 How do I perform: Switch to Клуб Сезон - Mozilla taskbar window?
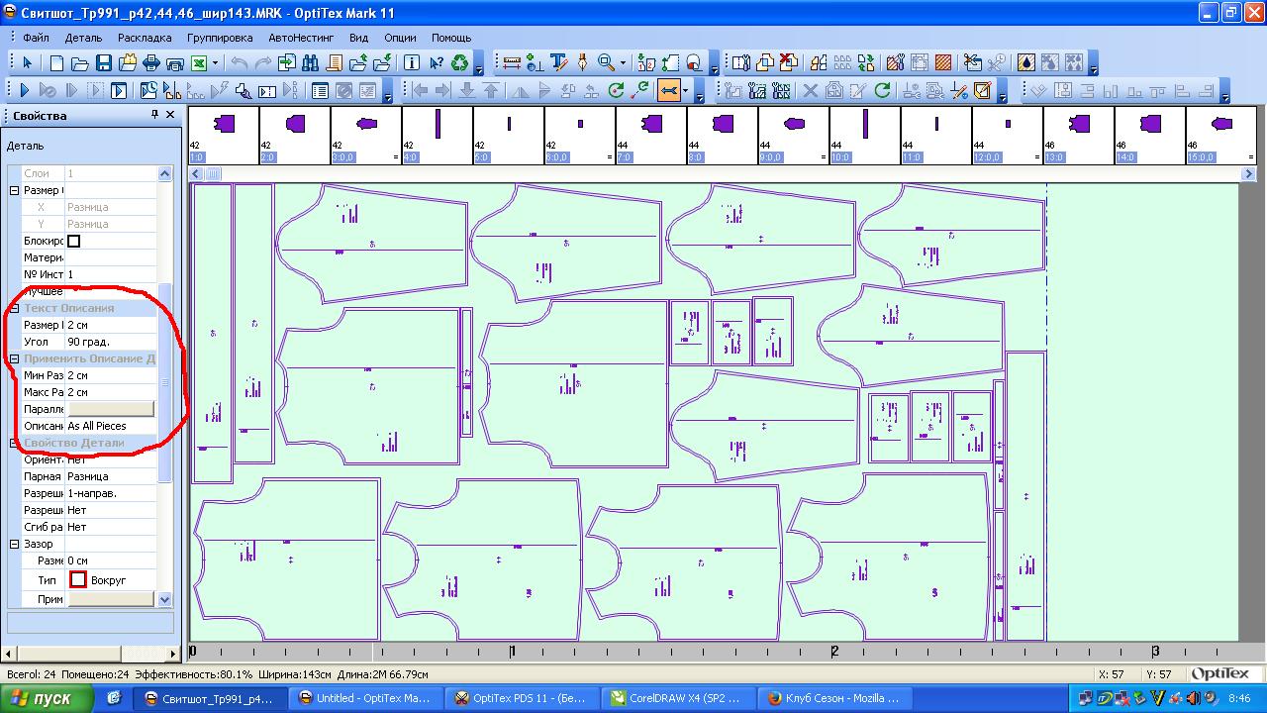click(831, 698)
